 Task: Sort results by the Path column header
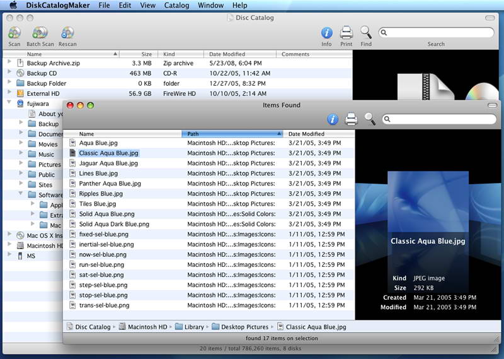(232, 134)
